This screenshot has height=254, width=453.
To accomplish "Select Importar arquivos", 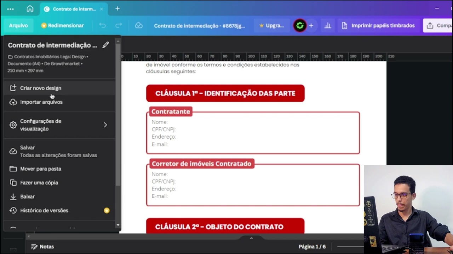I will click(59, 102).
